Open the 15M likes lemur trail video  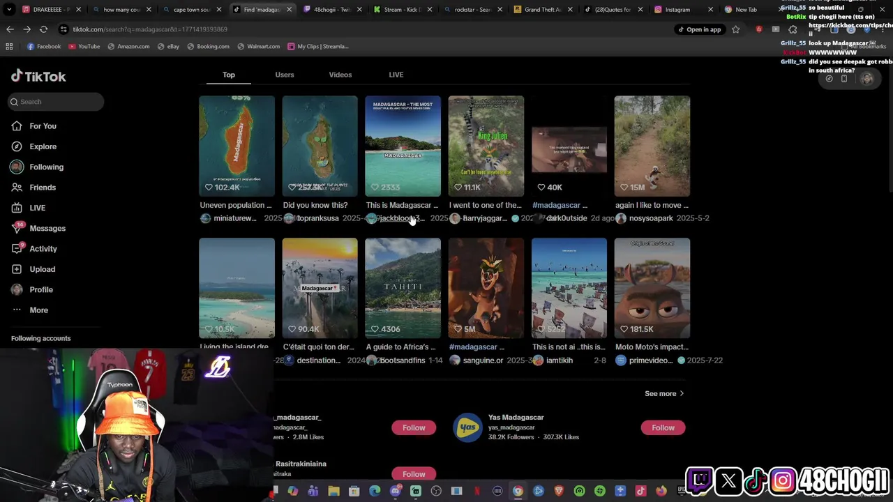(x=652, y=146)
